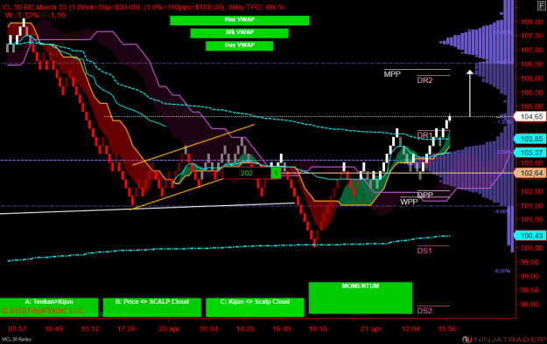547x344 pixels.
Task: Click the DS2 support level label
Action: (424, 311)
